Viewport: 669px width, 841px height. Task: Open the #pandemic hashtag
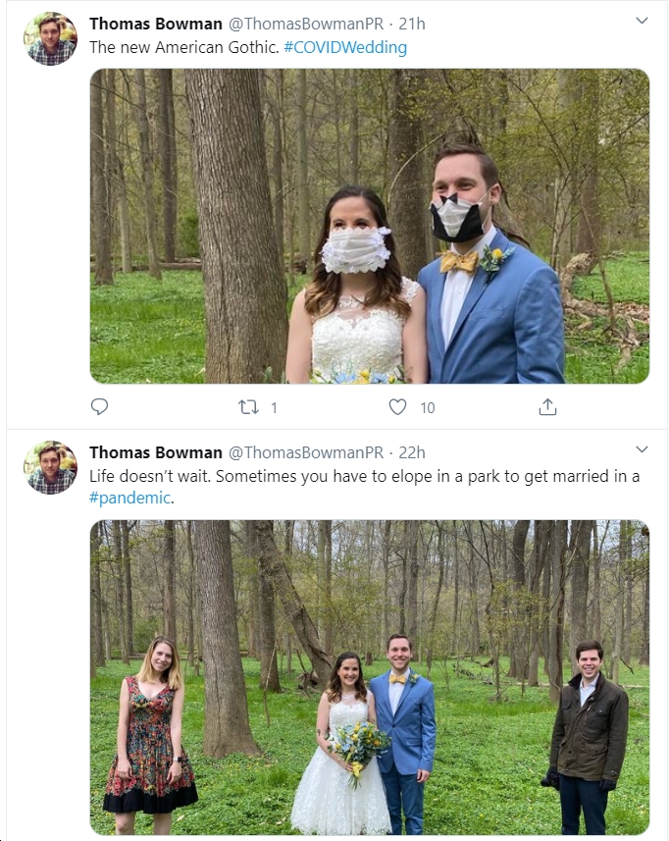point(129,498)
